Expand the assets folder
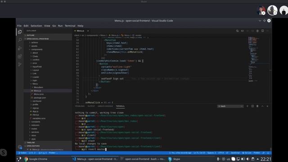Viewport: 288px width, 162px height. pyautogui.click(x=34, y=46)
